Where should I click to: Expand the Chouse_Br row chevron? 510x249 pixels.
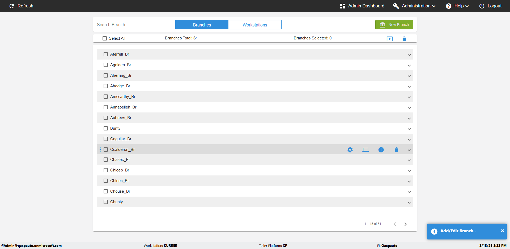(x=409, y=192)
